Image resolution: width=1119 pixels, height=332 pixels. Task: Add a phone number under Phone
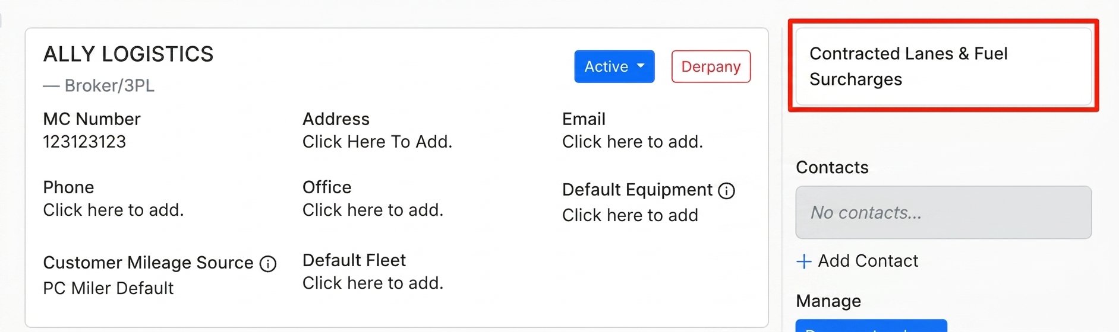point(114,210)
